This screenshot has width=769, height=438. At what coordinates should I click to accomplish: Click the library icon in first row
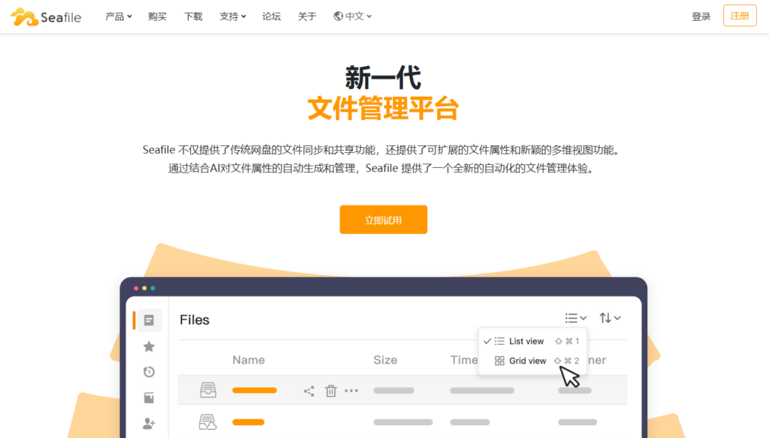pos(208,390)
